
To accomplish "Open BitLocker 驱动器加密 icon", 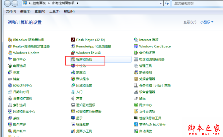I will coord(10,40).
